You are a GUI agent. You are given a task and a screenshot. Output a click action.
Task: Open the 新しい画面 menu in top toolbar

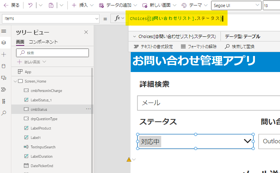(x=159, y=5)
